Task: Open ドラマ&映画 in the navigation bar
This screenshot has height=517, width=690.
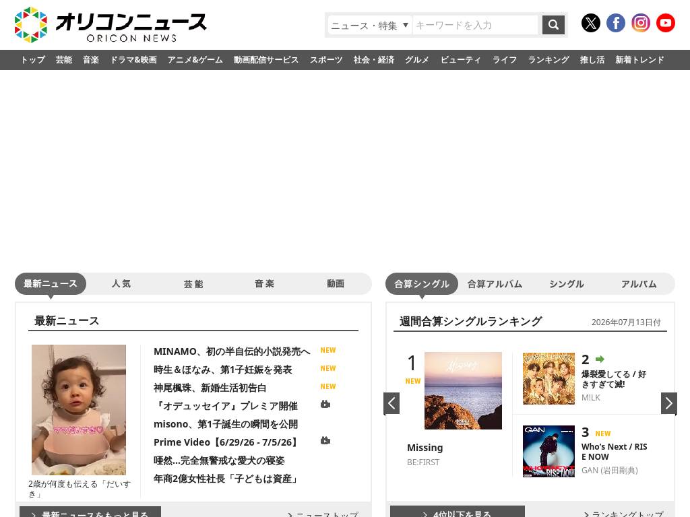Action: [x=133, y=60]
